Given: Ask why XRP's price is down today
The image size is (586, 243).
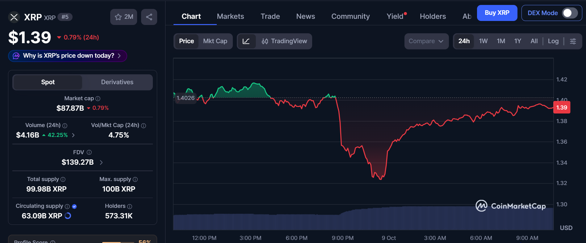Looking at the screenshot, I should tap(68, 56).
